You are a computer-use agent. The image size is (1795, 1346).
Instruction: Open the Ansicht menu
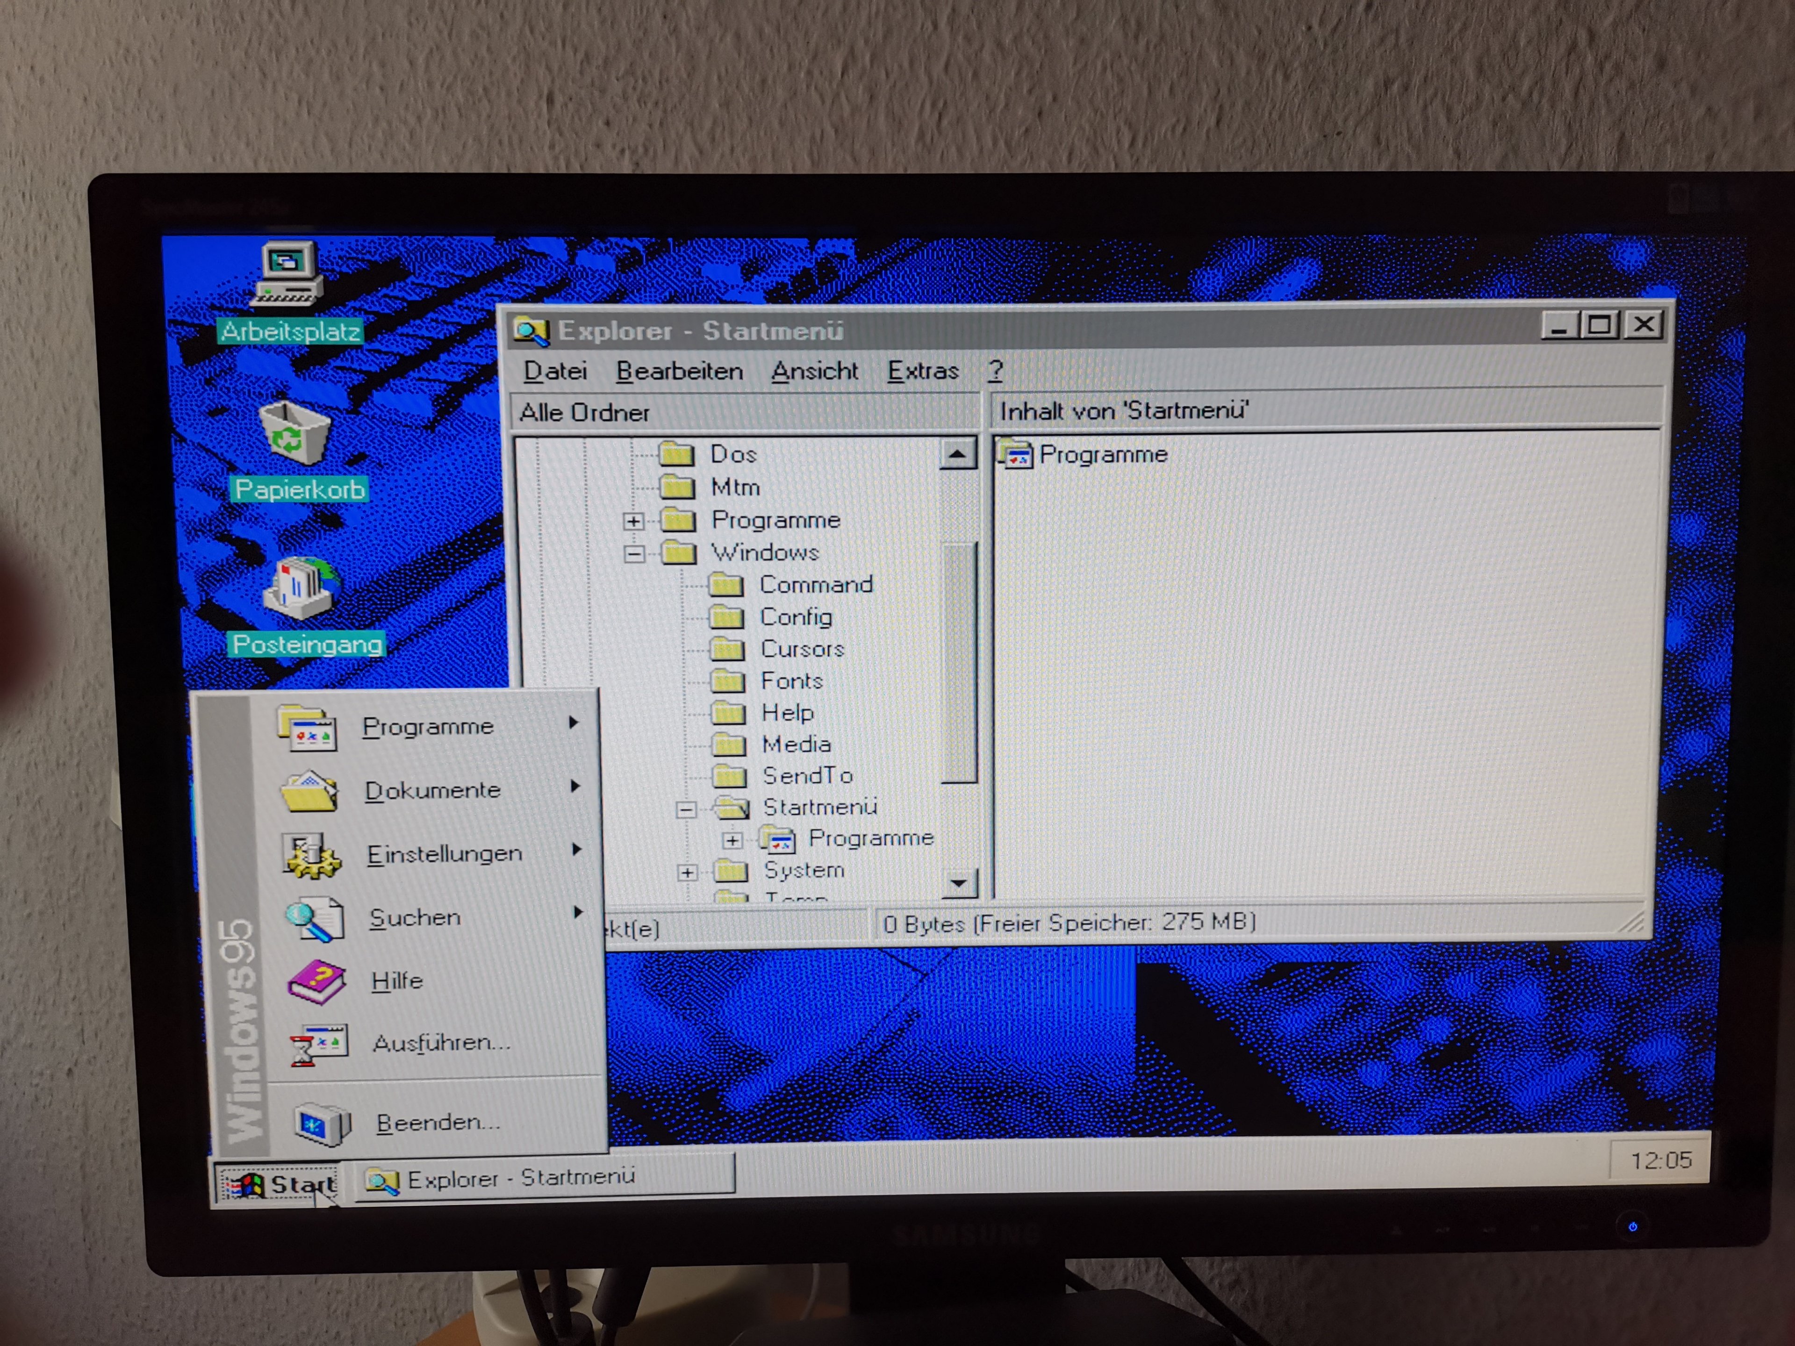coord(814,371)
